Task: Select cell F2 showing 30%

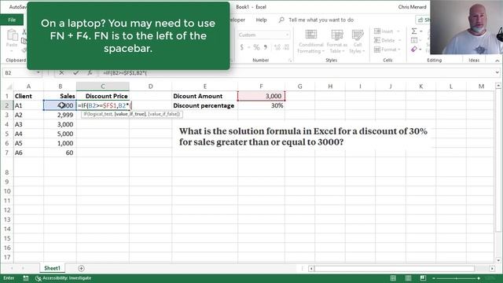Action: point(261,105)
